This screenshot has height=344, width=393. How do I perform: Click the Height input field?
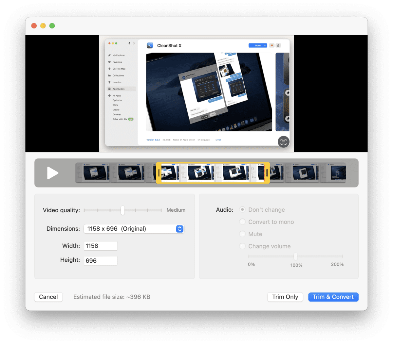coord(101,260)
